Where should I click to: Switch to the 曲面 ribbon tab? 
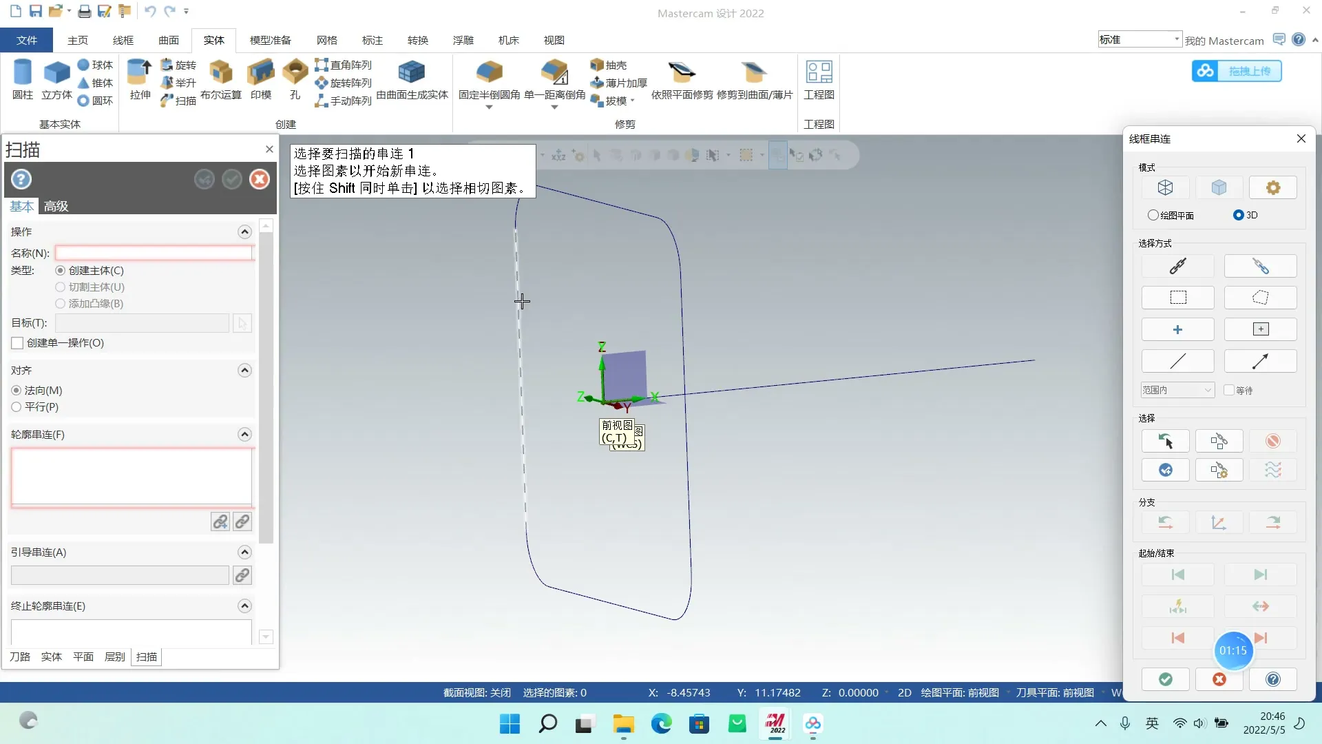[168, 40]
